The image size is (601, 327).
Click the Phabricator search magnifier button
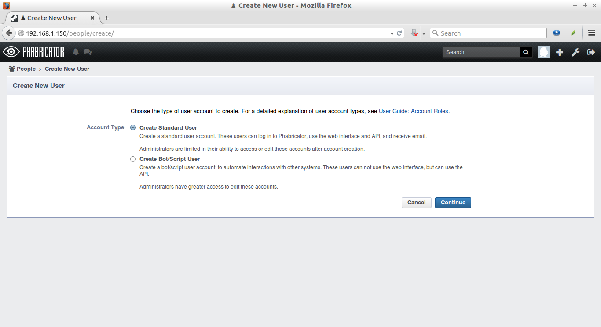(x=526, y=52)
